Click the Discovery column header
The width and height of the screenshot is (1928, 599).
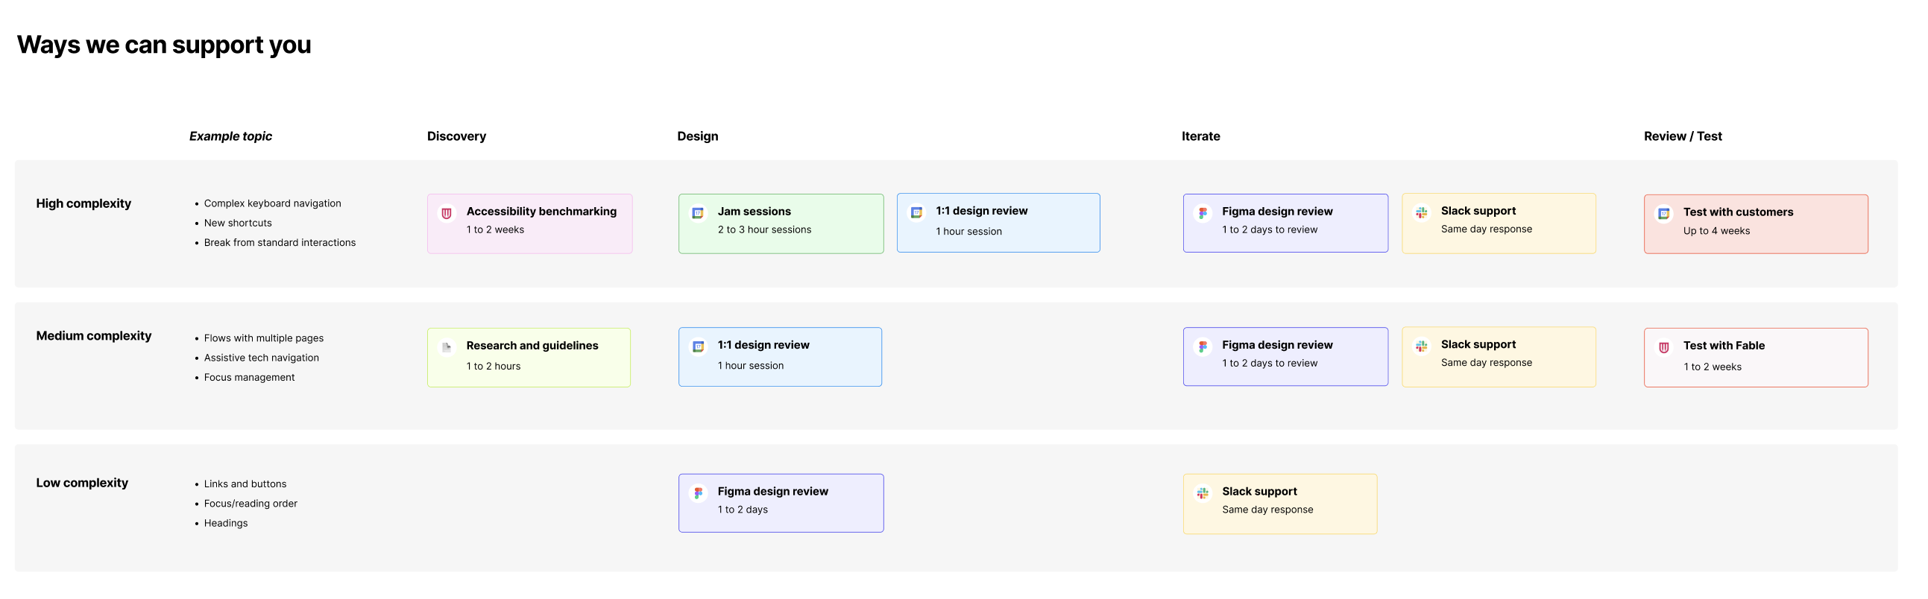click(456, 136)
